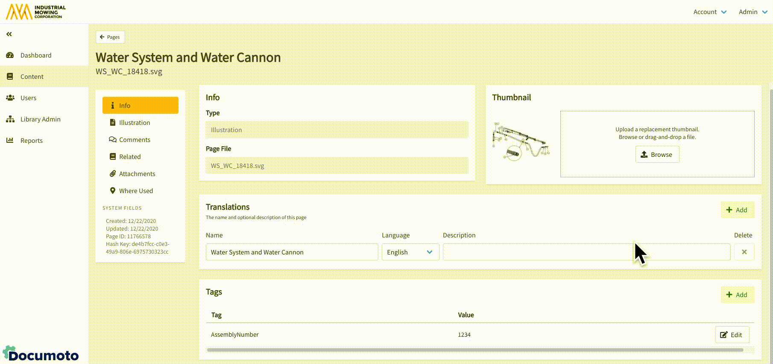Open Dashboard from the sidebar
Image resolution: width=773 pixels, height=364 pixels.
[35, 55]
